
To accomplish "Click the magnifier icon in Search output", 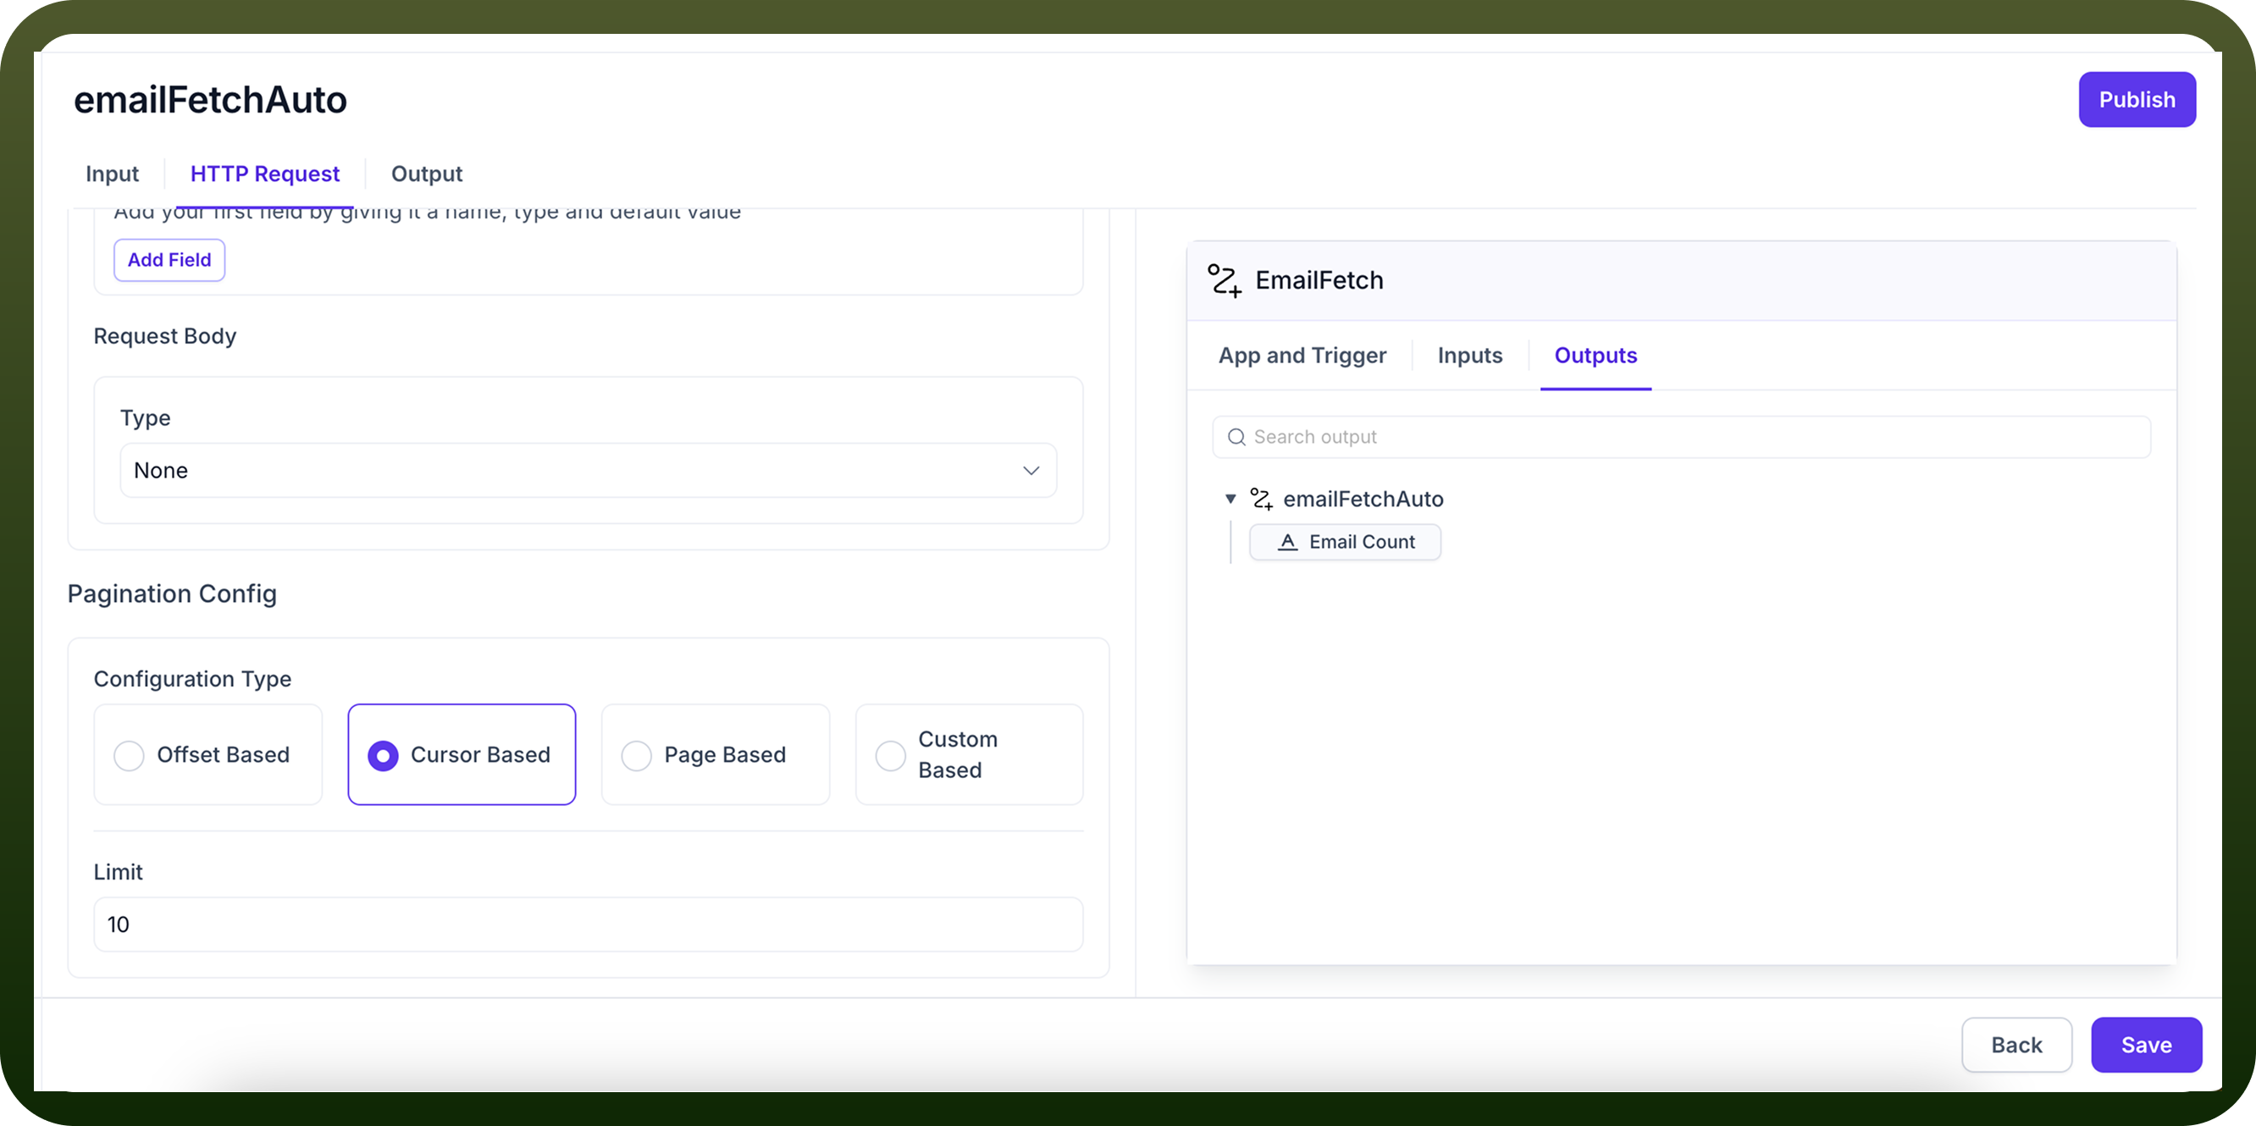I will point(1236,437).
